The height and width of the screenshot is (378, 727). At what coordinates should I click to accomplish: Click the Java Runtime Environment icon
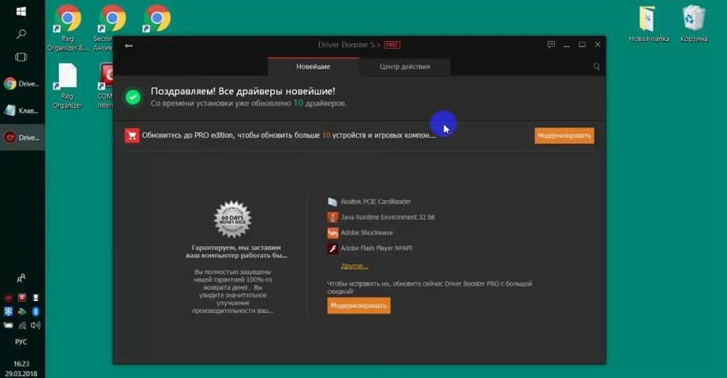click(x=333, y=217)
